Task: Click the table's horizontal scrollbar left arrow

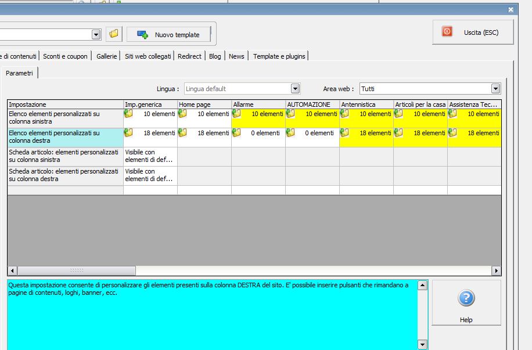Action: (13, 270)
